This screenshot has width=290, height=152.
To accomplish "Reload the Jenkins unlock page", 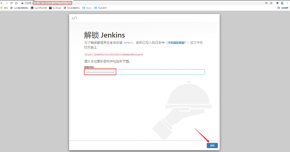I will pyautogui.click(x=11, y=3).
